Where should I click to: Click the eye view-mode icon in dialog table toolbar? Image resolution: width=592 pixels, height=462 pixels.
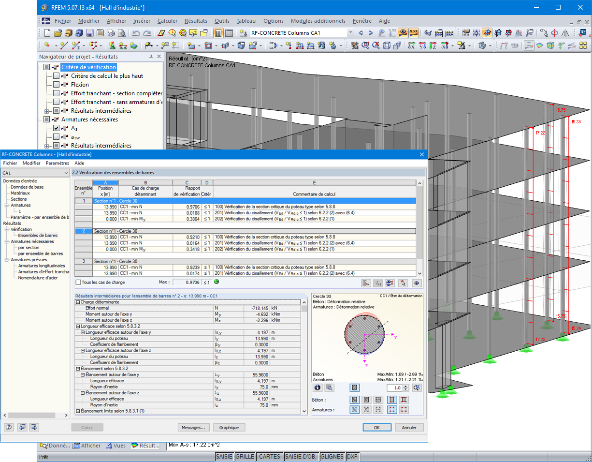(x=416, y=283)
